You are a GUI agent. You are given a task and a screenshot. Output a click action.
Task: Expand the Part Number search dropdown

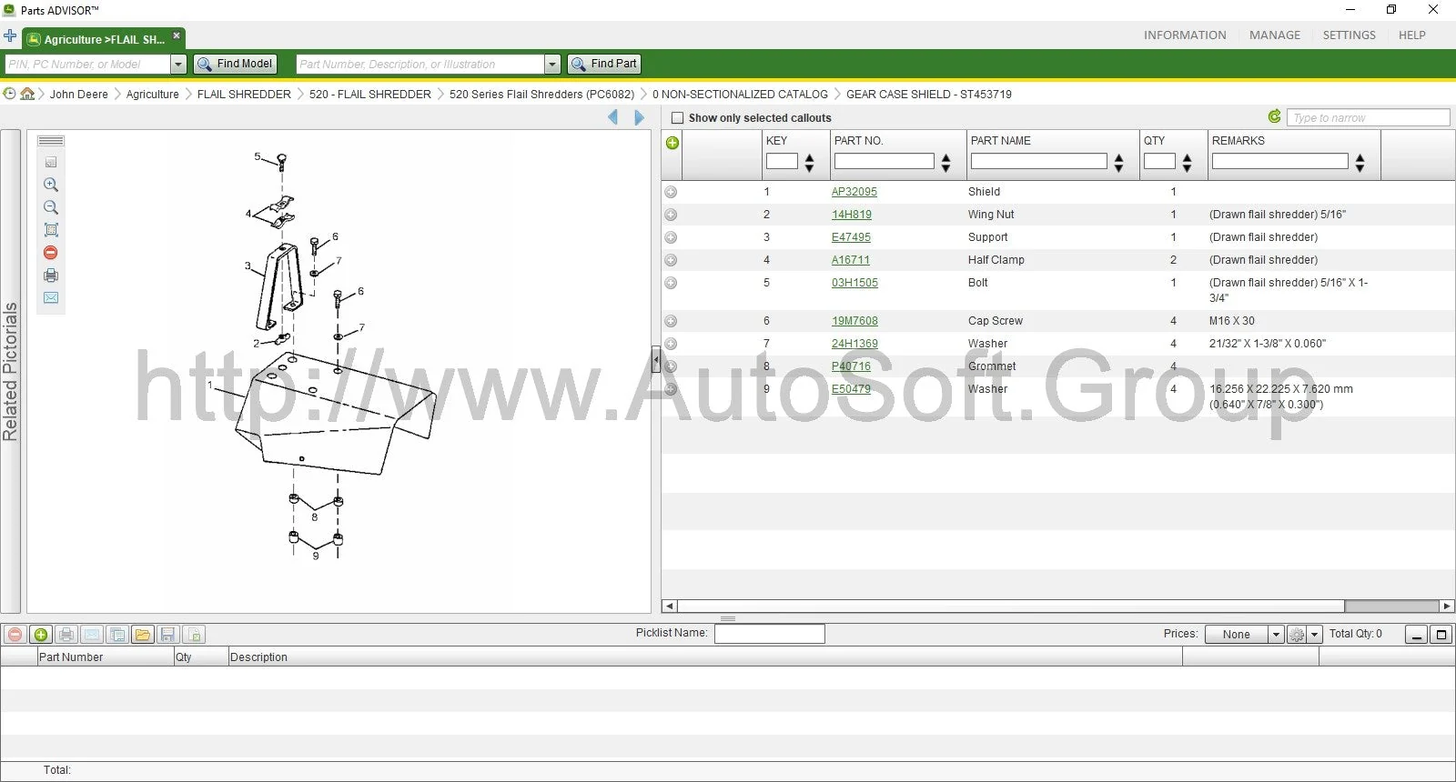pyautogui.click(x=552, y=65)
